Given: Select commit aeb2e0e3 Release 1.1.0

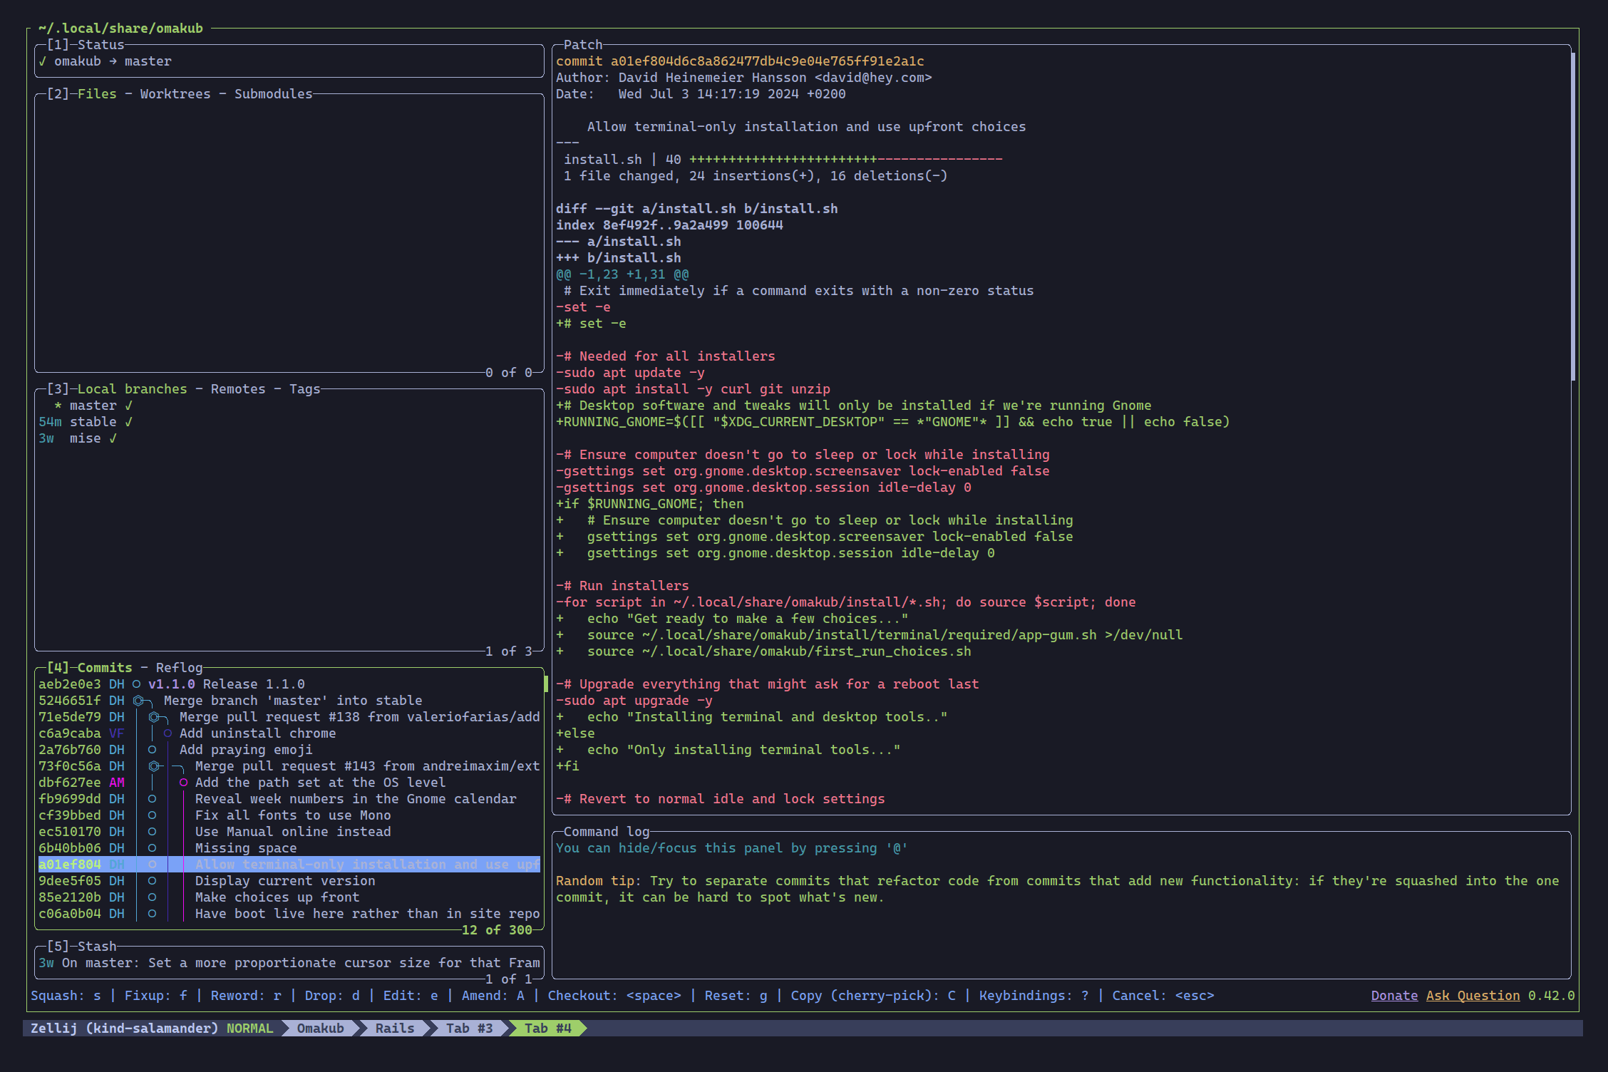Looking at the screenshot, I should click(289, 684).
